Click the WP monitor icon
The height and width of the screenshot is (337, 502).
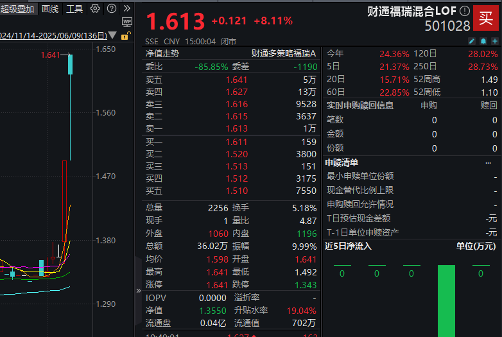pyautogui.click(x=127, y=22)
